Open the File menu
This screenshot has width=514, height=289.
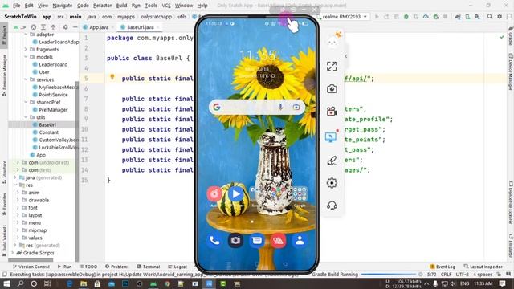16,6
